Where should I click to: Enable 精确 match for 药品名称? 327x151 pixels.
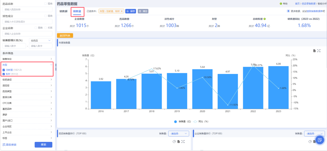click(46, 4)
